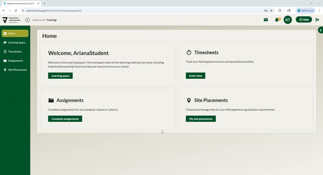The image size is (323, 175).
Task: Open a new browser tab with plus
Action: (x=45, y=3)
